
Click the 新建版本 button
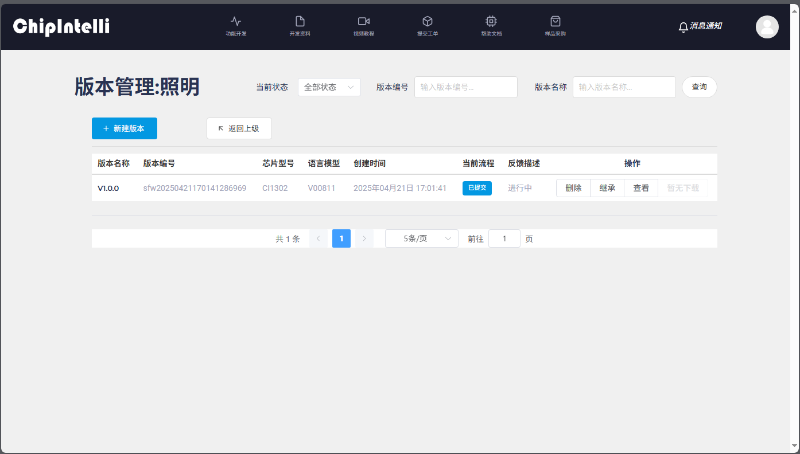click(125, 128)
